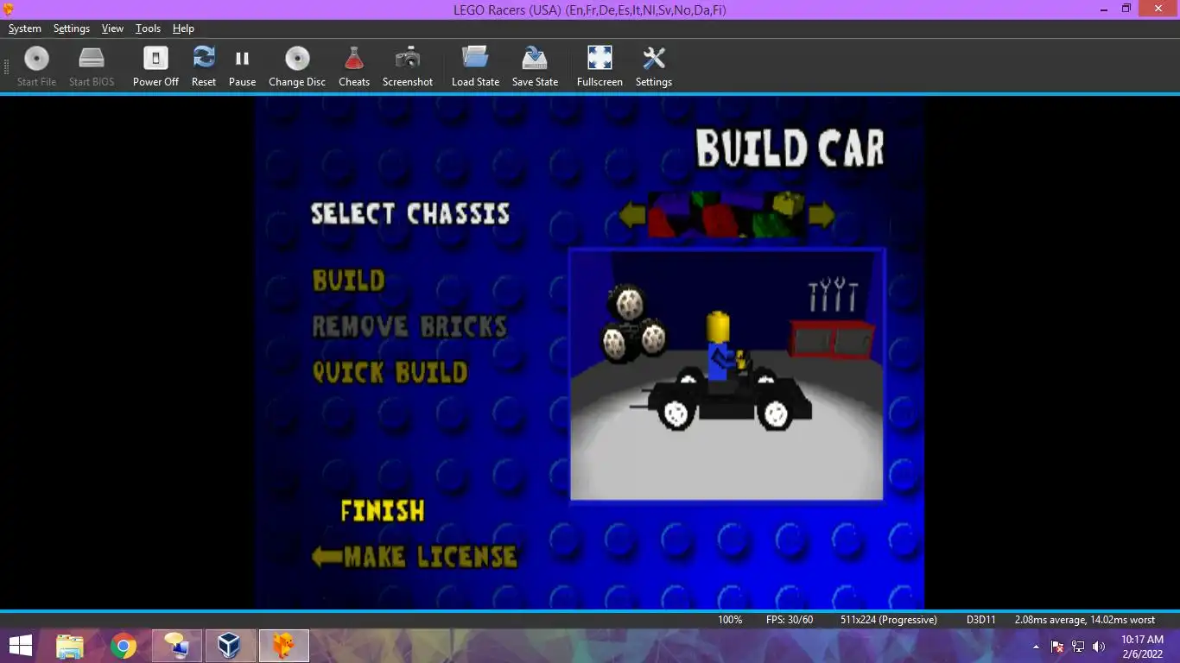Click the D3D11 renderer status text

click(x=981, y=620)
